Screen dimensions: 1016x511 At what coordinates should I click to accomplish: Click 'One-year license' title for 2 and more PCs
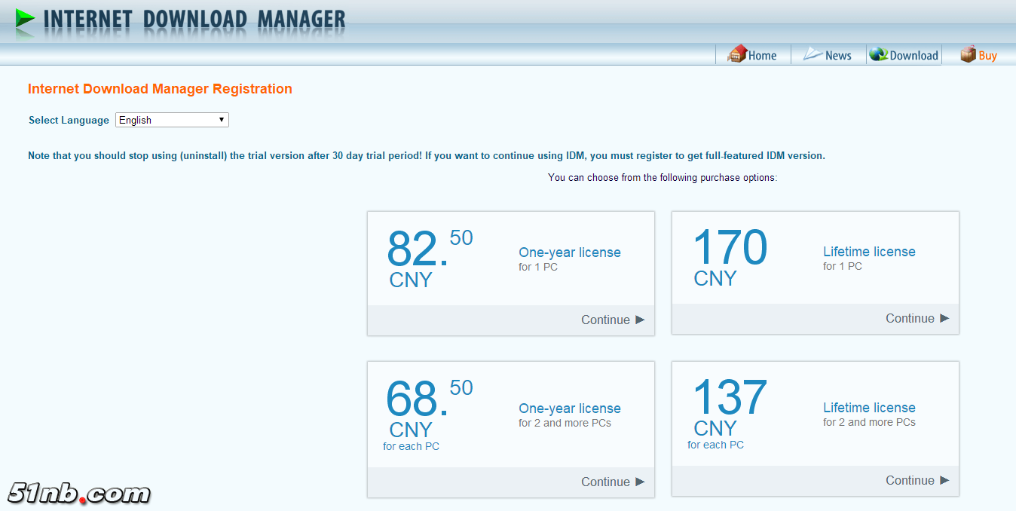coord(569,408)
